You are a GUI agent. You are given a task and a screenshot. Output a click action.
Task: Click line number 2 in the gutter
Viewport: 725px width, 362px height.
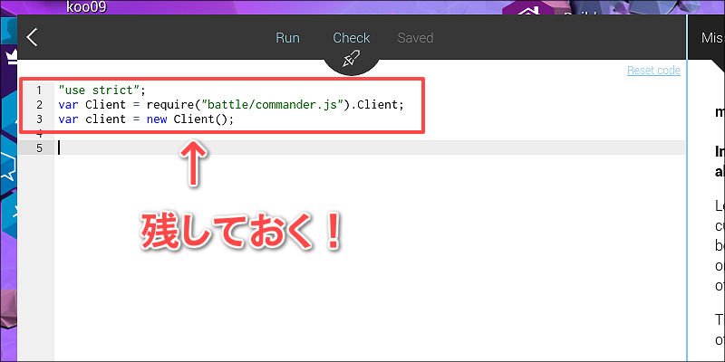[39, 104]
